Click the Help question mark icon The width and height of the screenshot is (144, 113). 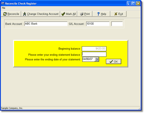coord(98,14)
